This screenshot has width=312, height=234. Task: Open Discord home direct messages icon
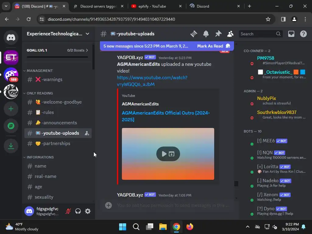point(11,37)
